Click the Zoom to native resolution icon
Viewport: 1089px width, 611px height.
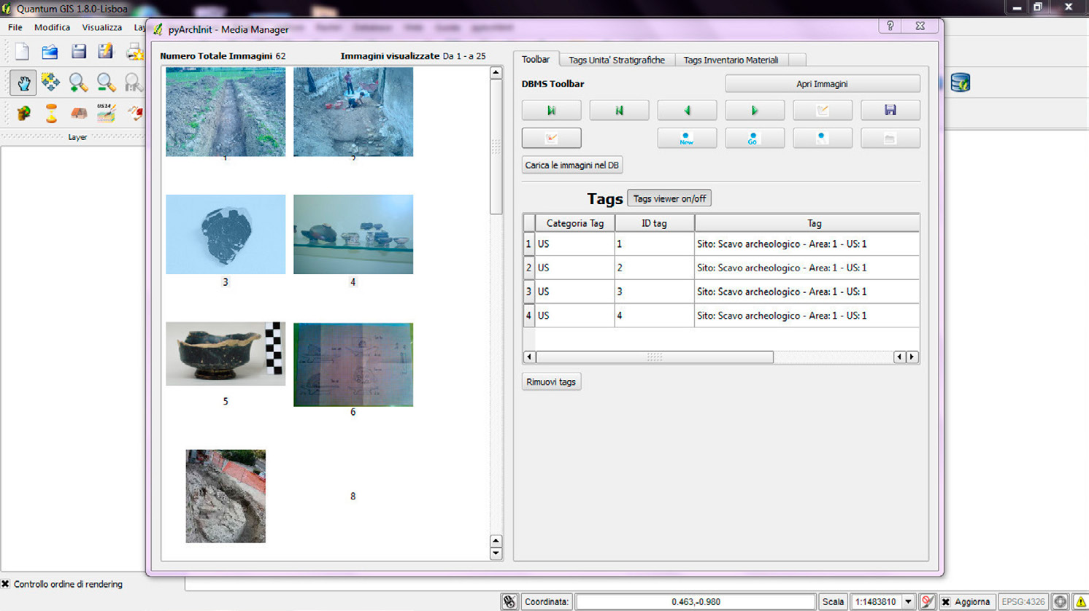click(134, 82)
